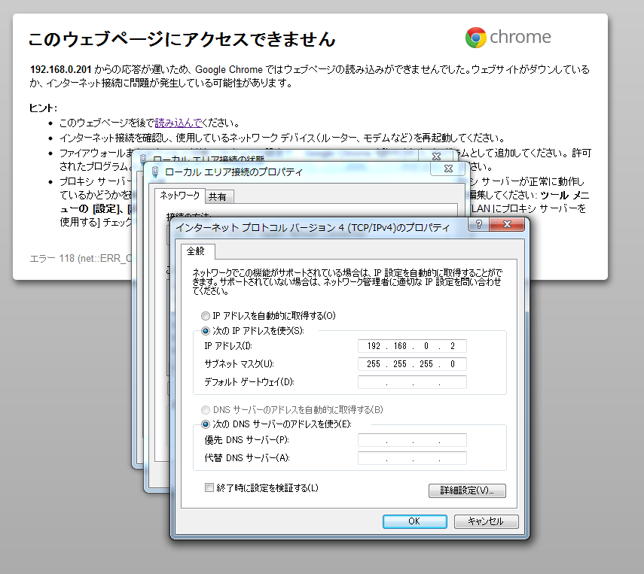Switch to the ネットワーク tab in connection properties
Image resolution: width=644 pixels, height=574 pixels.
[x=179, y=196]
